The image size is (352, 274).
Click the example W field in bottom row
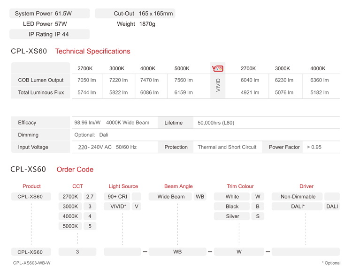click(239, 252)
